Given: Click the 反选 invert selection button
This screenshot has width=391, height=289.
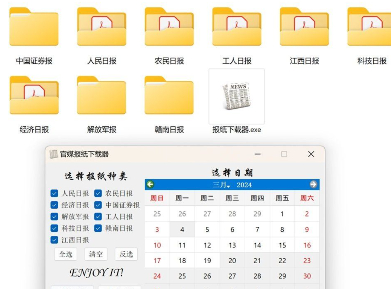Looking at the screenshot, I should (126, 254).
